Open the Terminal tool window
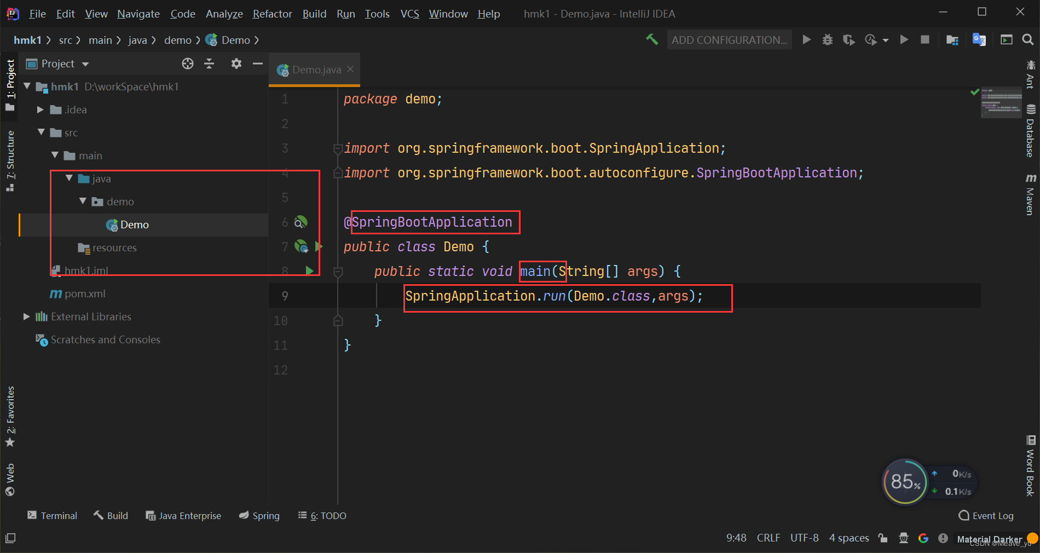 [53, 515]
